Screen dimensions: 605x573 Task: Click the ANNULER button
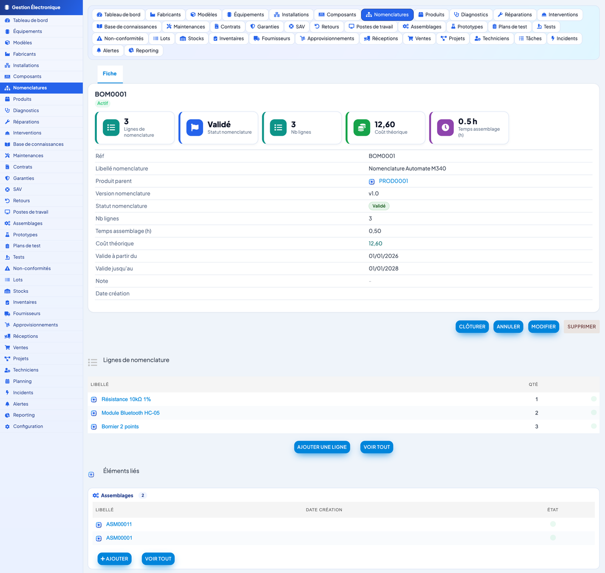tap(508, 327)
